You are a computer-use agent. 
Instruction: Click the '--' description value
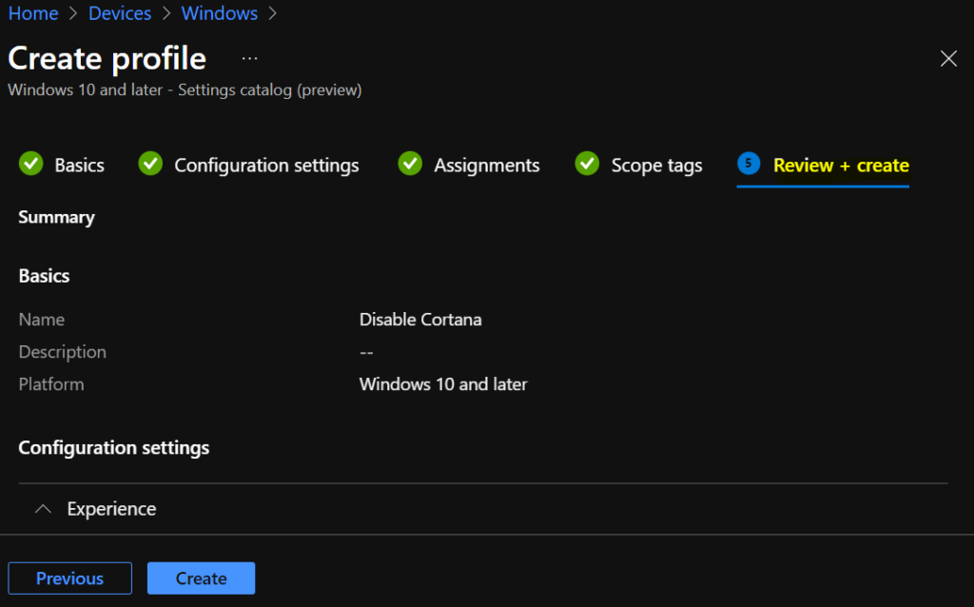pos(366,352)
